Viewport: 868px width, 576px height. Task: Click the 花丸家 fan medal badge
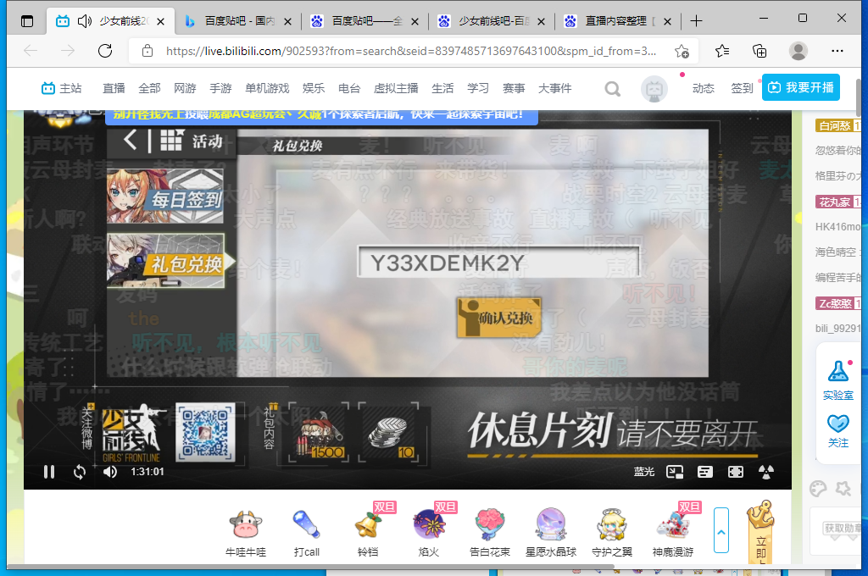pyautogui.click(x=837, y=202)
